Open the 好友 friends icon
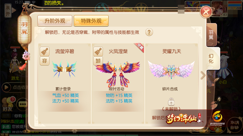 (8, 104)
